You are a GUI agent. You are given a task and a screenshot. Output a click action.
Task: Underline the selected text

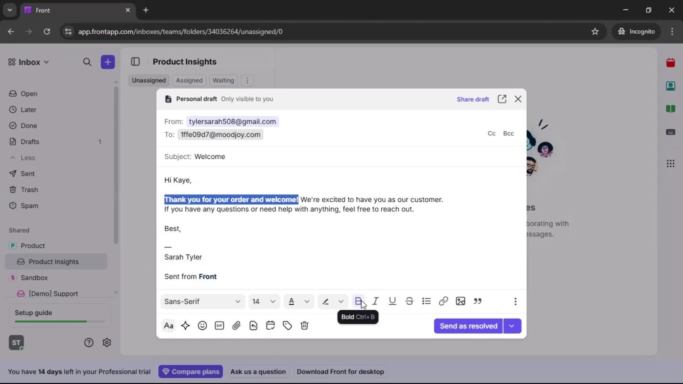pyautogui.click(x=392, y=301)
